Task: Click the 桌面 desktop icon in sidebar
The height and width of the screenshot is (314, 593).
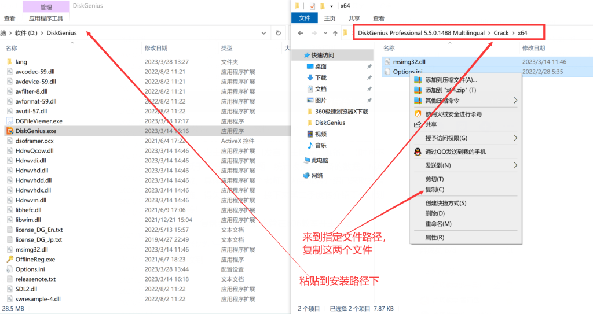Action: coord(310,66)
